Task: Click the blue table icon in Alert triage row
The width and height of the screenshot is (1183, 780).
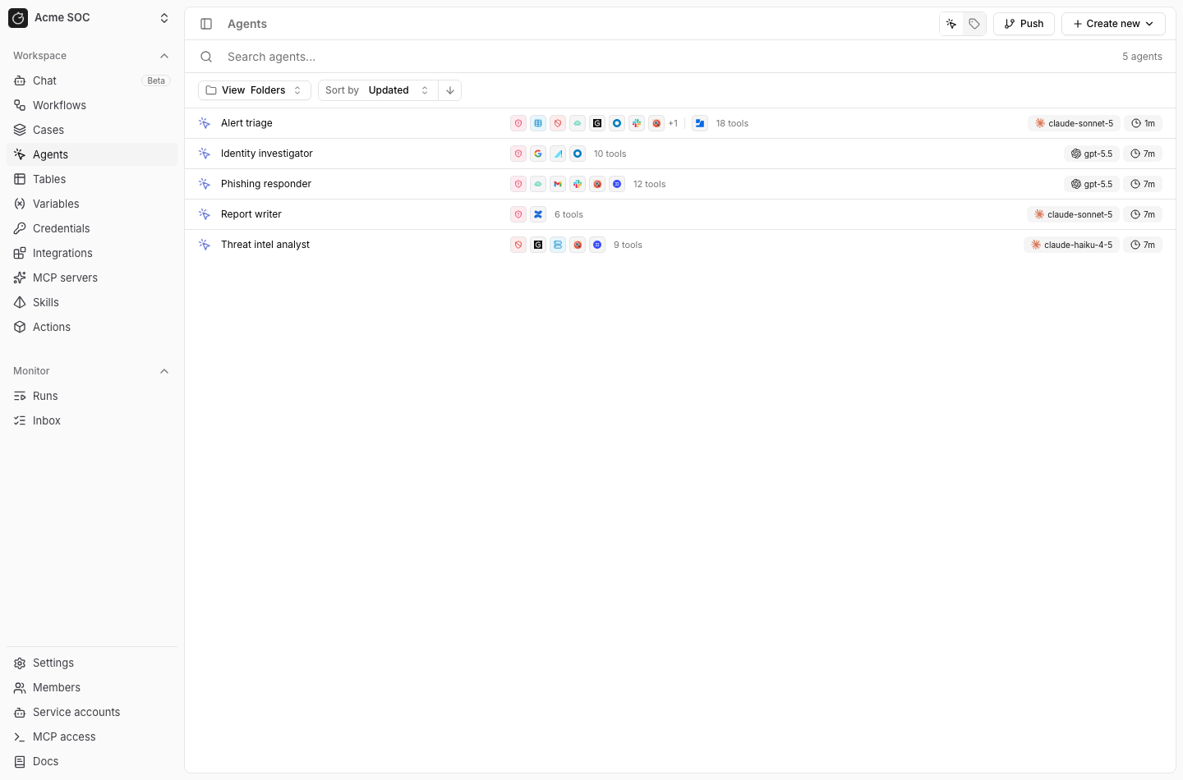Action: [x=538, y=123]
